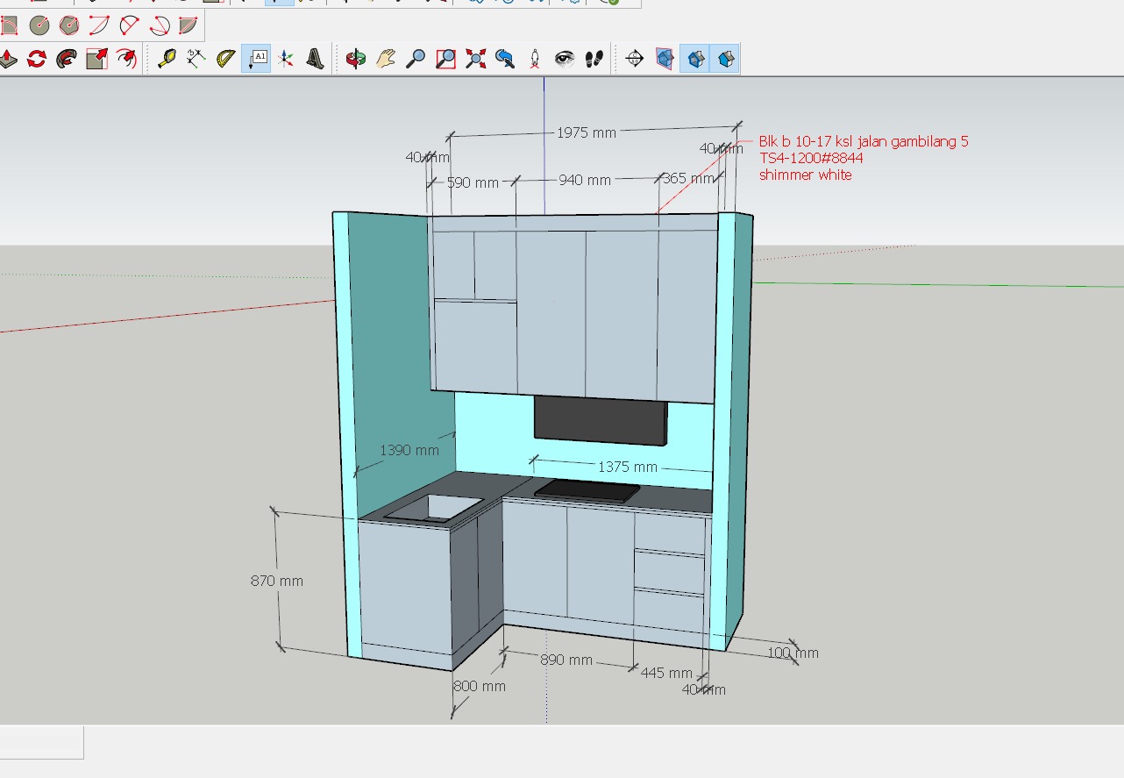Select the Circle drawing tool
1124x778 pixels.
[x=39, y=25]
